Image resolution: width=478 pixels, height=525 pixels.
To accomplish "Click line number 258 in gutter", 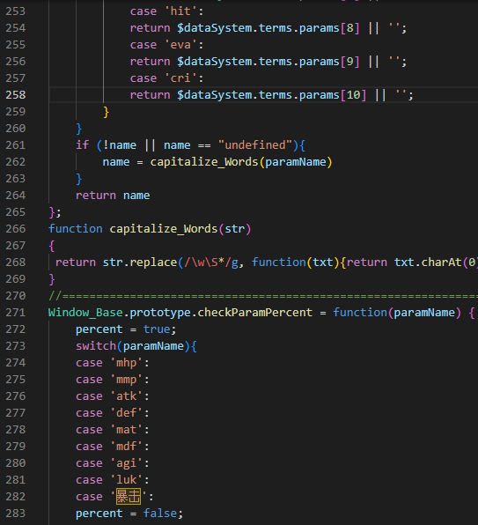I will [15, 95].
